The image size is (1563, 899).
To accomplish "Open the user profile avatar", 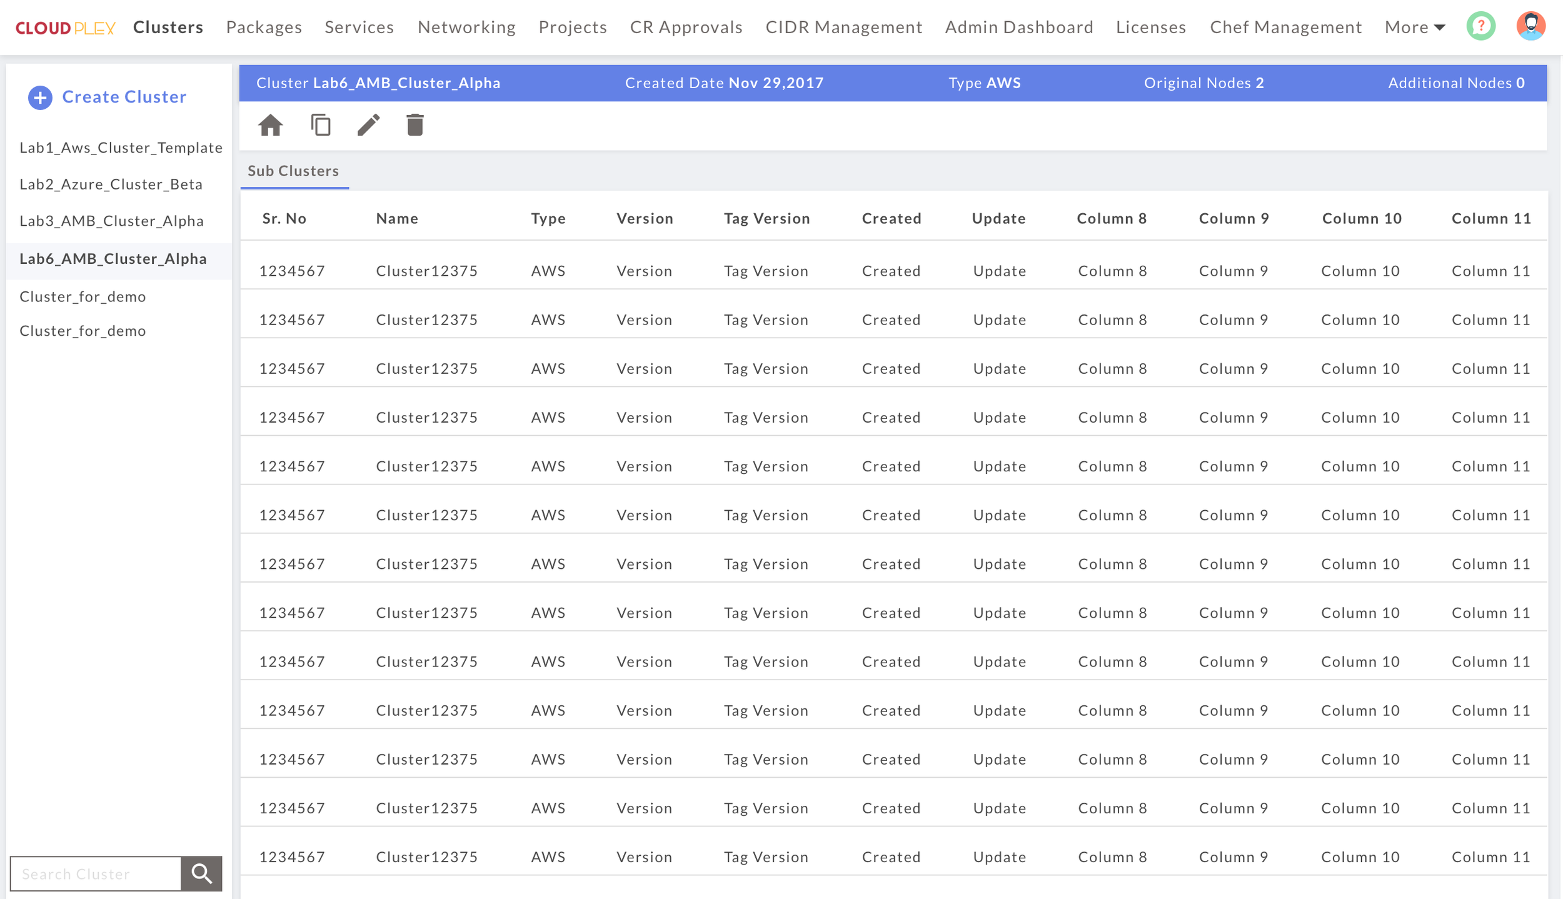I will pos(1531,26).
